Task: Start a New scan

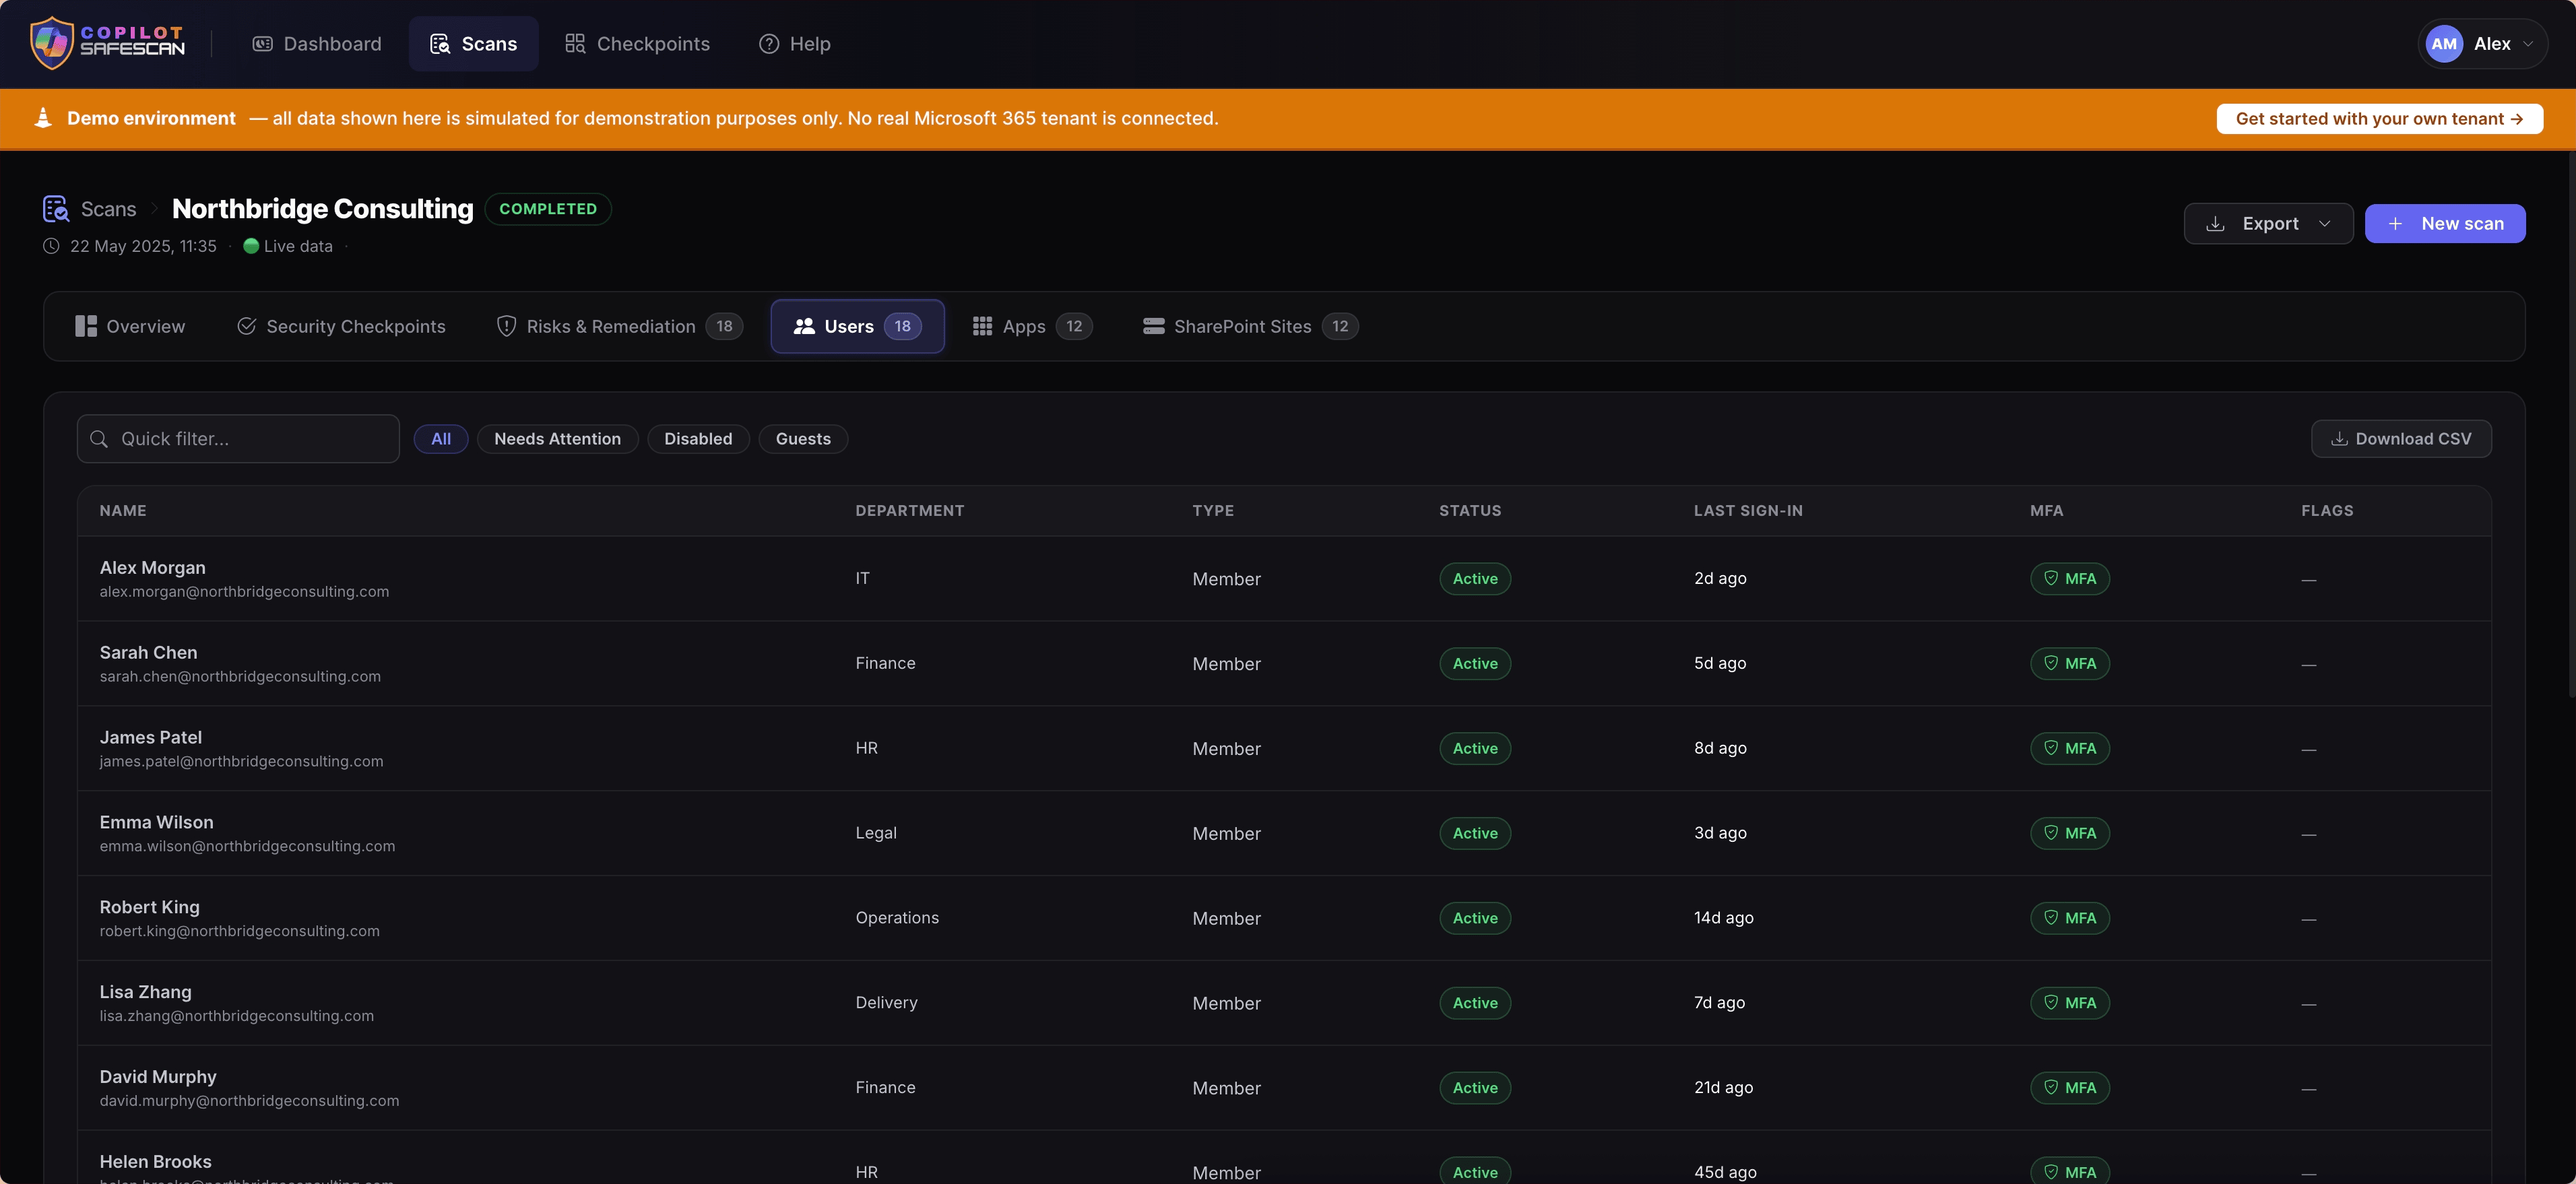Action: click(2444, 224)
